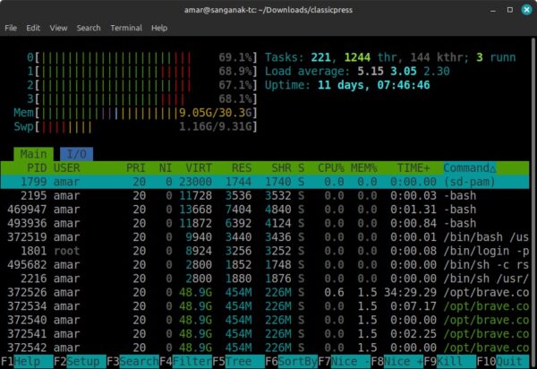Click the F4 Filter function button
Image resolution: width=537 pixels, height=369 pixels.
tap(185, 362)
